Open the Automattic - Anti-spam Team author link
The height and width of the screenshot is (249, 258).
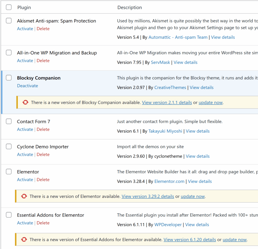point(178,37)
